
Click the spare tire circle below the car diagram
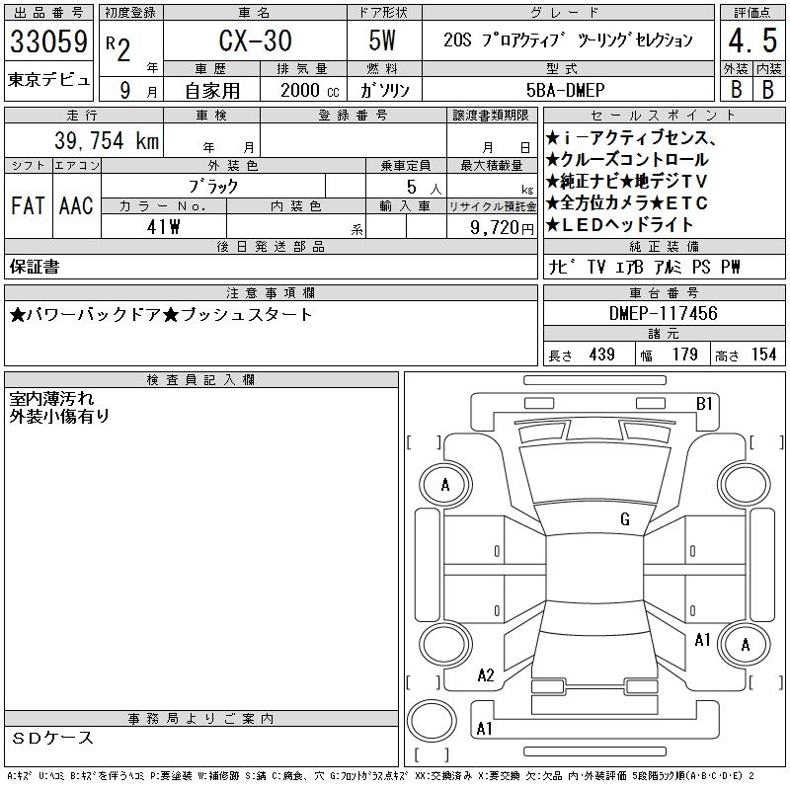tap(432, 721)
